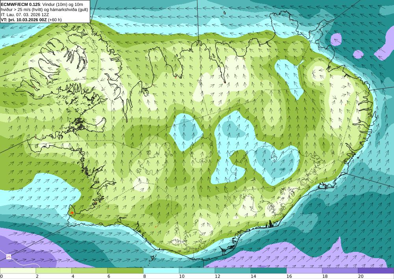Viewport: 394px width, 279px height.
Task: Click the legend scale label '6'
Action: 109,276
